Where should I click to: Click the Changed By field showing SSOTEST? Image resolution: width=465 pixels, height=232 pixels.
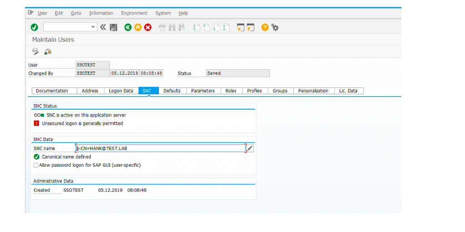pos(93,73)
